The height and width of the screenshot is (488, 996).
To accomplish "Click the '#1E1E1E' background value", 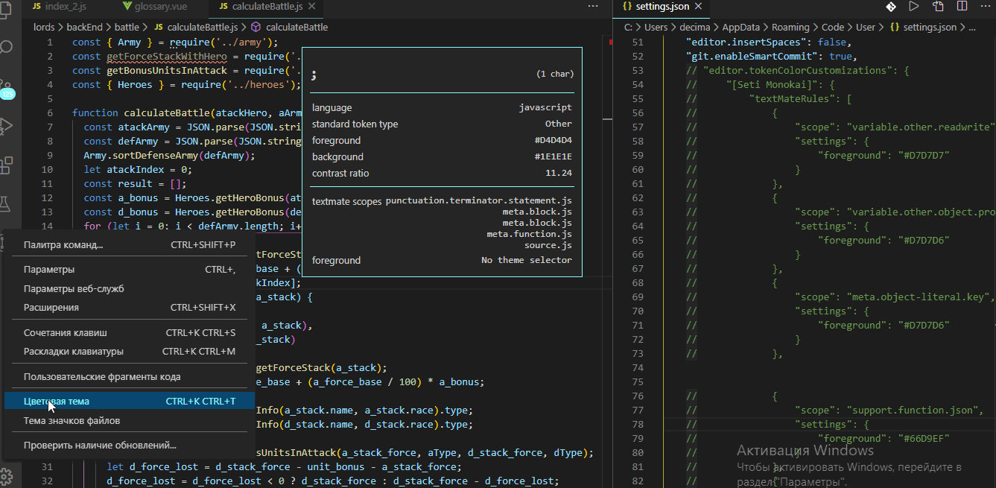I will point(553,156).
